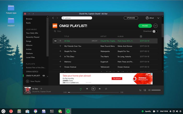Image resolution: width=183 pixels, height=114 pixels.
Task: Click the OMG! playlist cover logo
Action: coord(55,26)
